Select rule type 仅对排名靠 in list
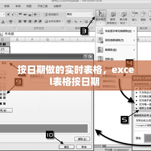 tap(143, 97)
